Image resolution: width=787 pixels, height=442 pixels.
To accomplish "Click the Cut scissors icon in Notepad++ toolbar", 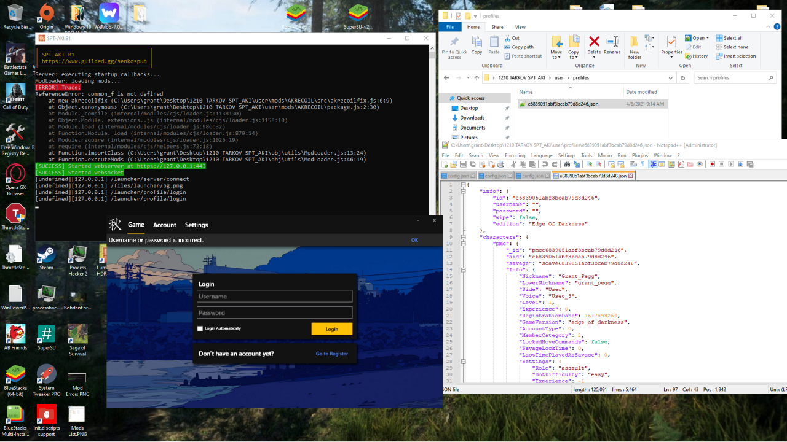I will click(513, 164).
